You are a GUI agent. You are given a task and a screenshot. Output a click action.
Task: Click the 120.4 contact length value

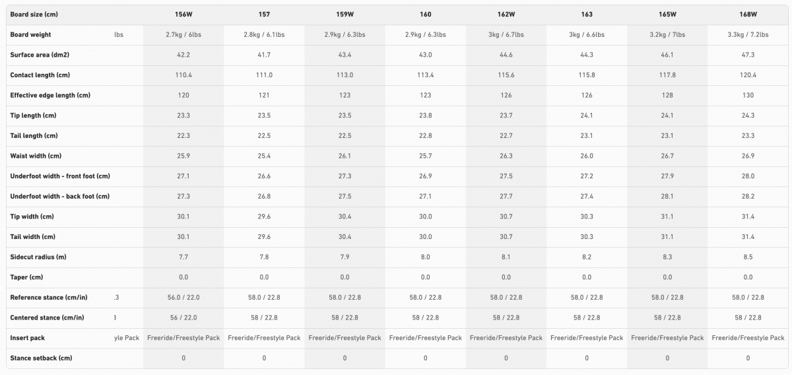748,75
